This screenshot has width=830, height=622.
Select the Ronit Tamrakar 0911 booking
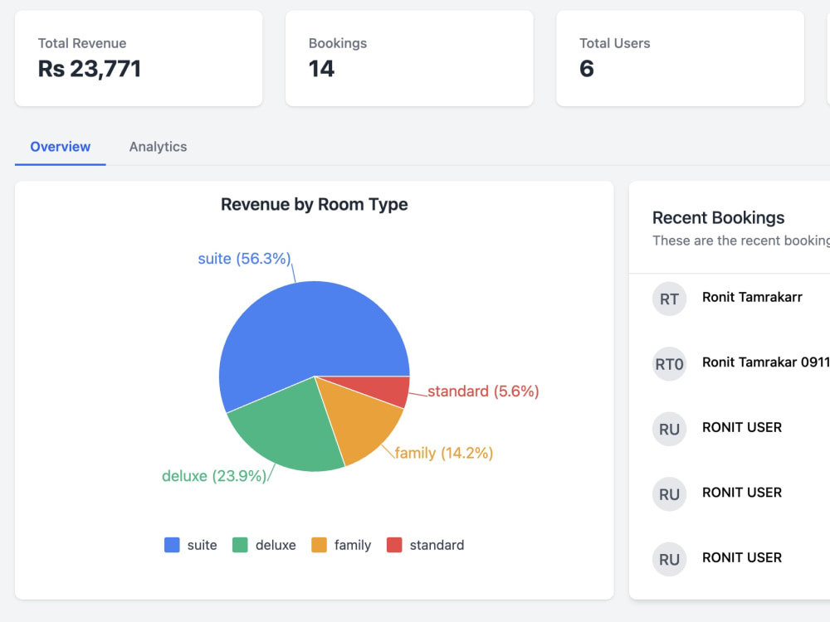tap(766, 362)
